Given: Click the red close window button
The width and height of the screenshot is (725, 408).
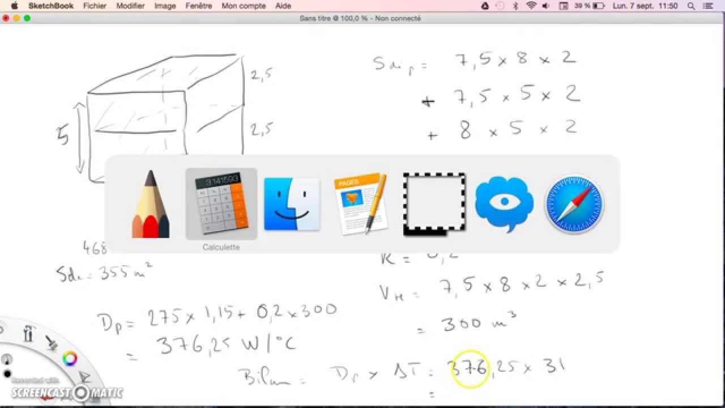Looking at the screenshot, I should (6, 18).
